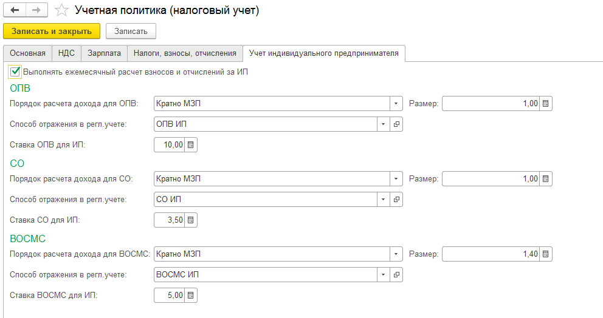Screen dimensions: 603x318
Task: Open calculator for ВОСМС Размер field
Action: (x=545, y=254)
